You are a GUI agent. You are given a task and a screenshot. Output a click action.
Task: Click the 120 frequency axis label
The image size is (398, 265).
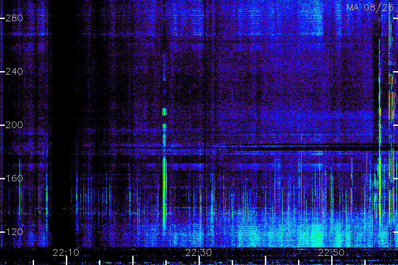point(14,232)
